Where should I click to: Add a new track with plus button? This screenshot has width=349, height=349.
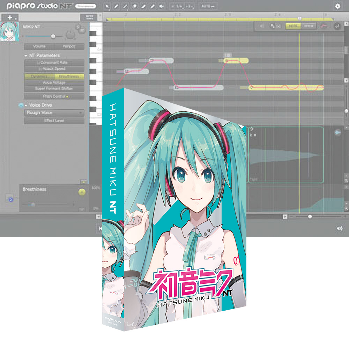(x=10, y=17)
